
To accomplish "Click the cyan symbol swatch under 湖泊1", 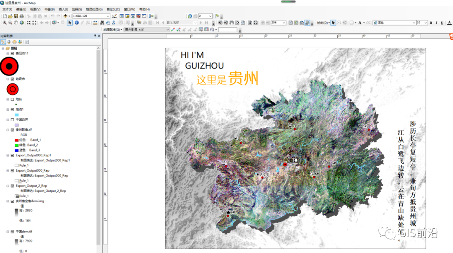I will point(16,115).
